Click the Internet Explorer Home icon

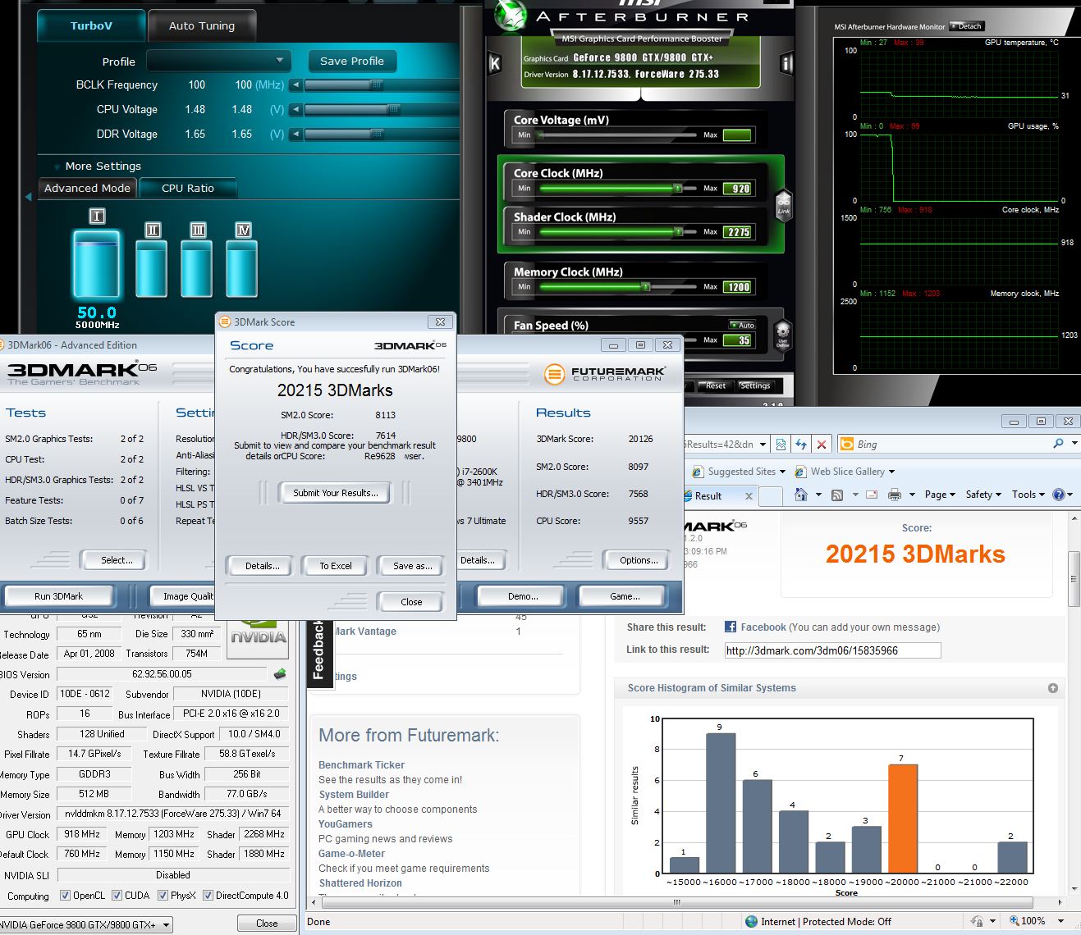801,495
